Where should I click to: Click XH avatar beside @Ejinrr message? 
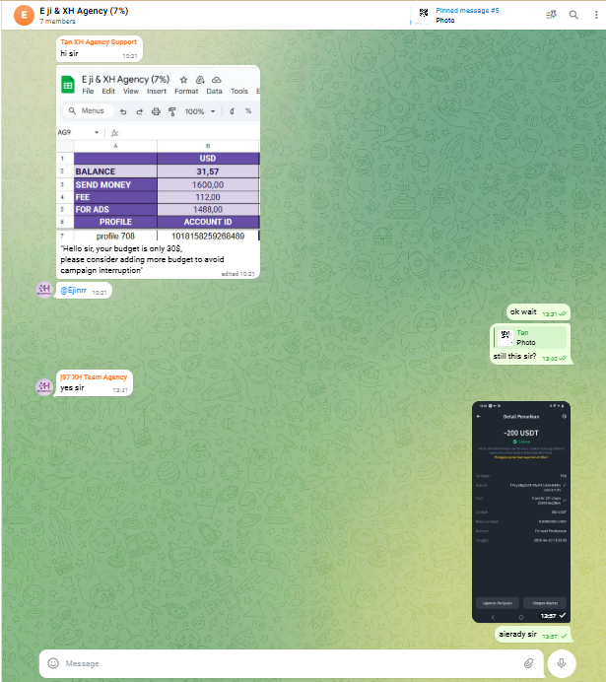(43, 290)
